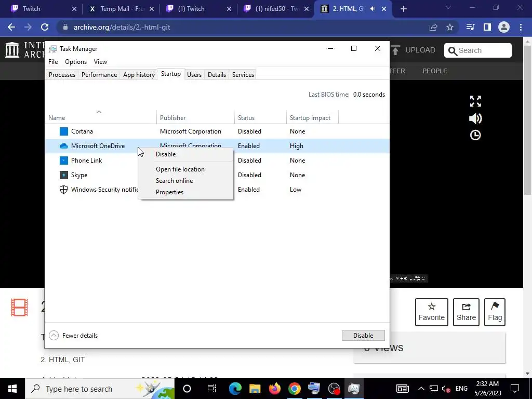Collapse Task Manager with Fewer details
The image size is (532, 399).
pos(73,336)
